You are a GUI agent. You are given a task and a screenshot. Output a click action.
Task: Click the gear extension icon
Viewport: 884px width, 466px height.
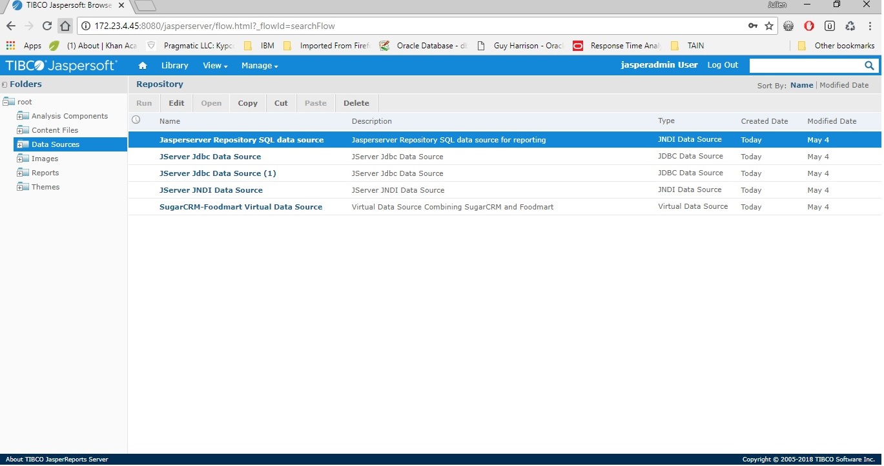click(x=788, y=26)
